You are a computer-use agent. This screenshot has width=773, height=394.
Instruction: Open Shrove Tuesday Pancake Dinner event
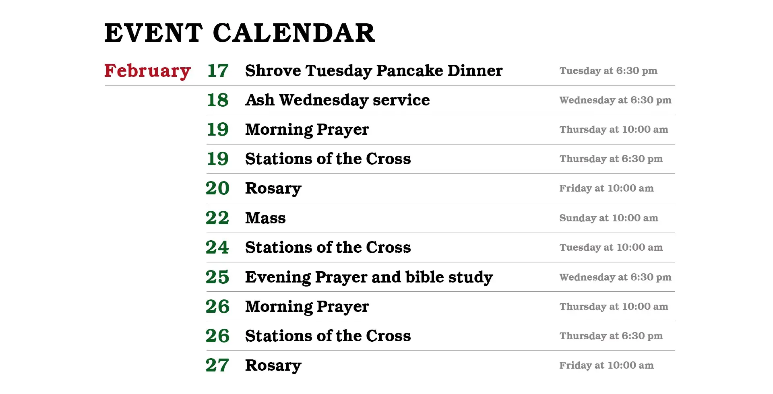pos(374,71)
